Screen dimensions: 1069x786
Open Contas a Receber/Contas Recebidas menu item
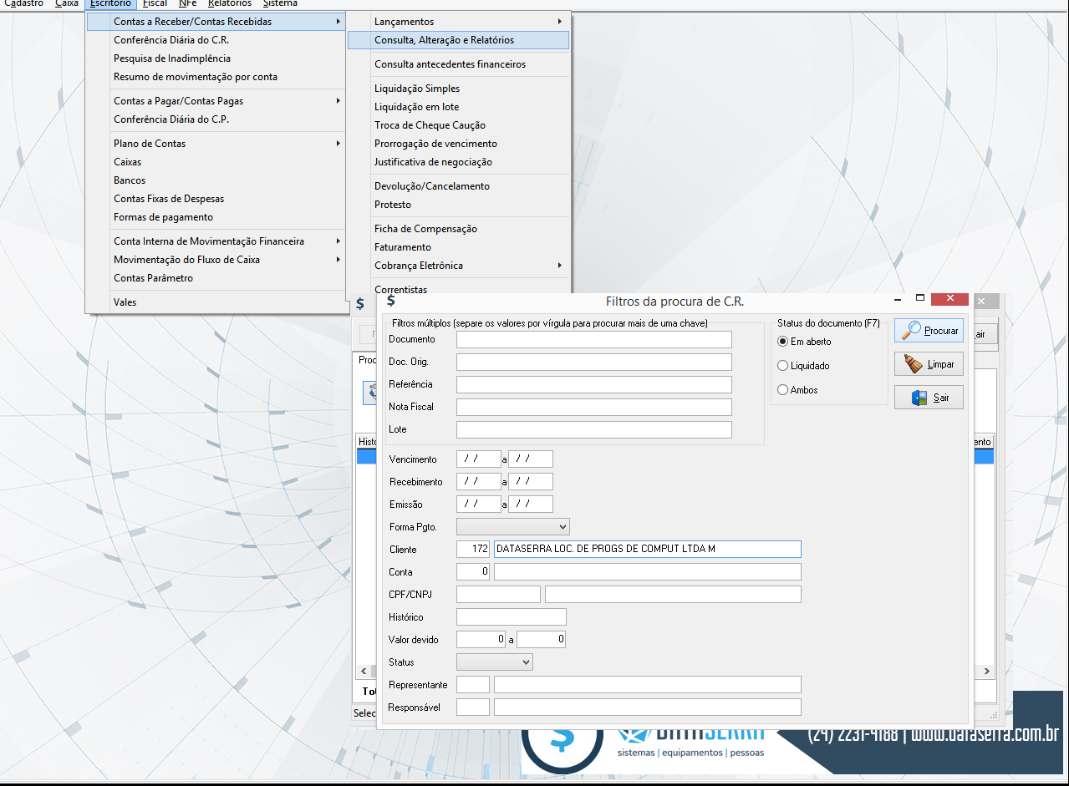(216, 22)
